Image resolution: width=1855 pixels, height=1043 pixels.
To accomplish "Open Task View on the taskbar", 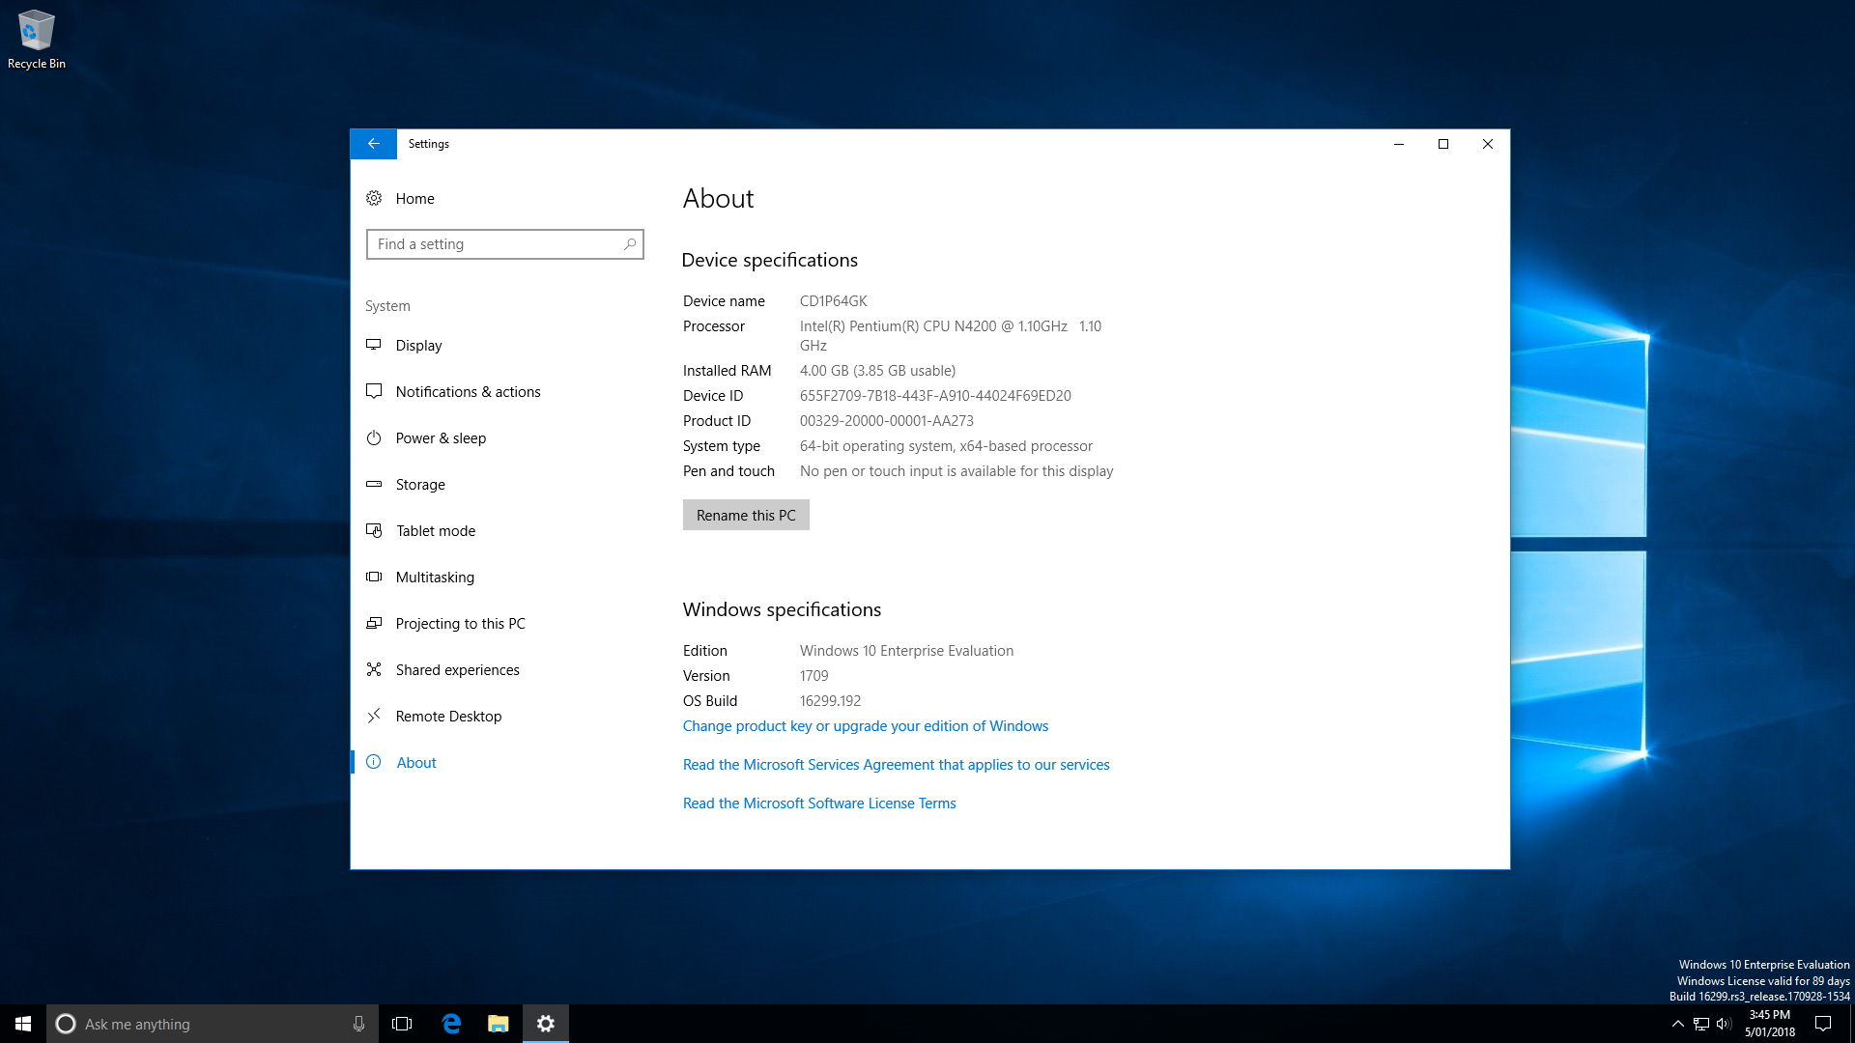I will (402, 1024).
